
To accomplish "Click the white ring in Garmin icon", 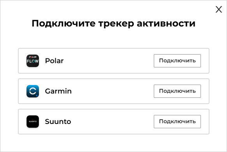I will point(33,91).
